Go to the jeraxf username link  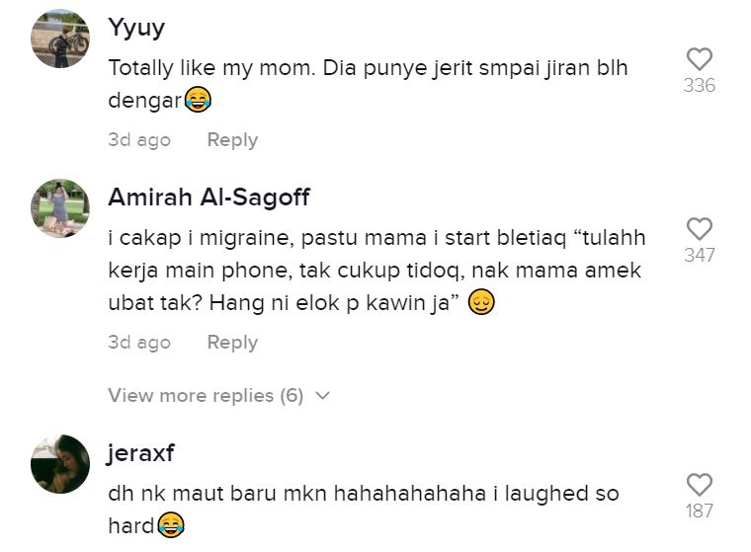pyautogui.click(x=141, y=452)
